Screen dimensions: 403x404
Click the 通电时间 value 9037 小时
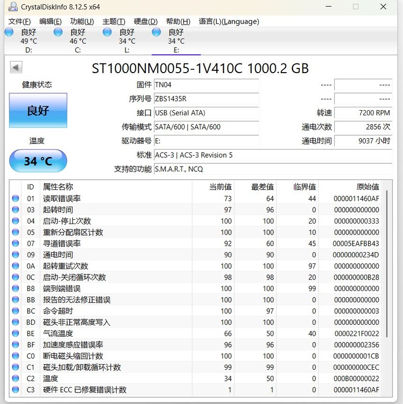click(x=363, y=141)
